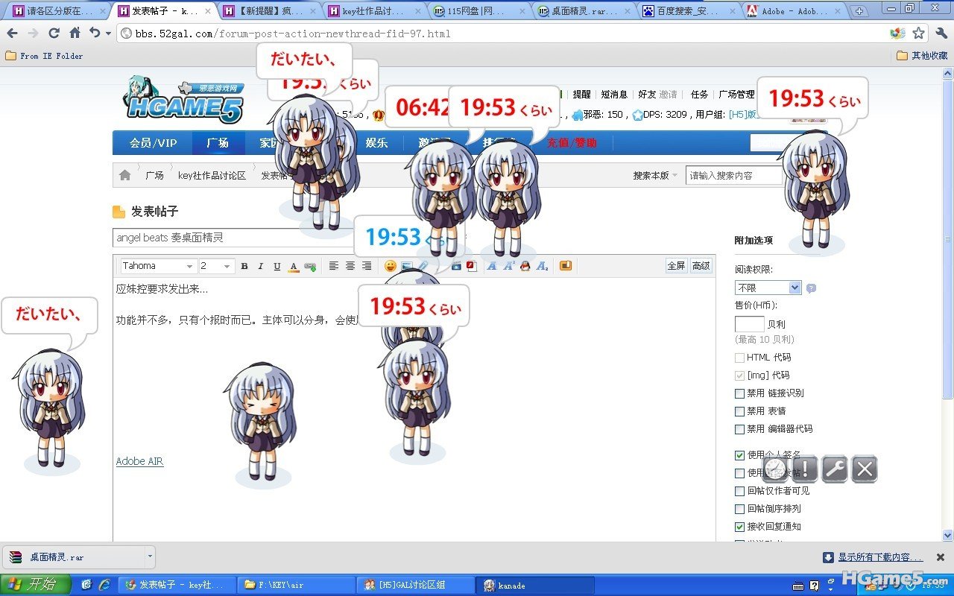Open the 广场管理 header link

736,95
